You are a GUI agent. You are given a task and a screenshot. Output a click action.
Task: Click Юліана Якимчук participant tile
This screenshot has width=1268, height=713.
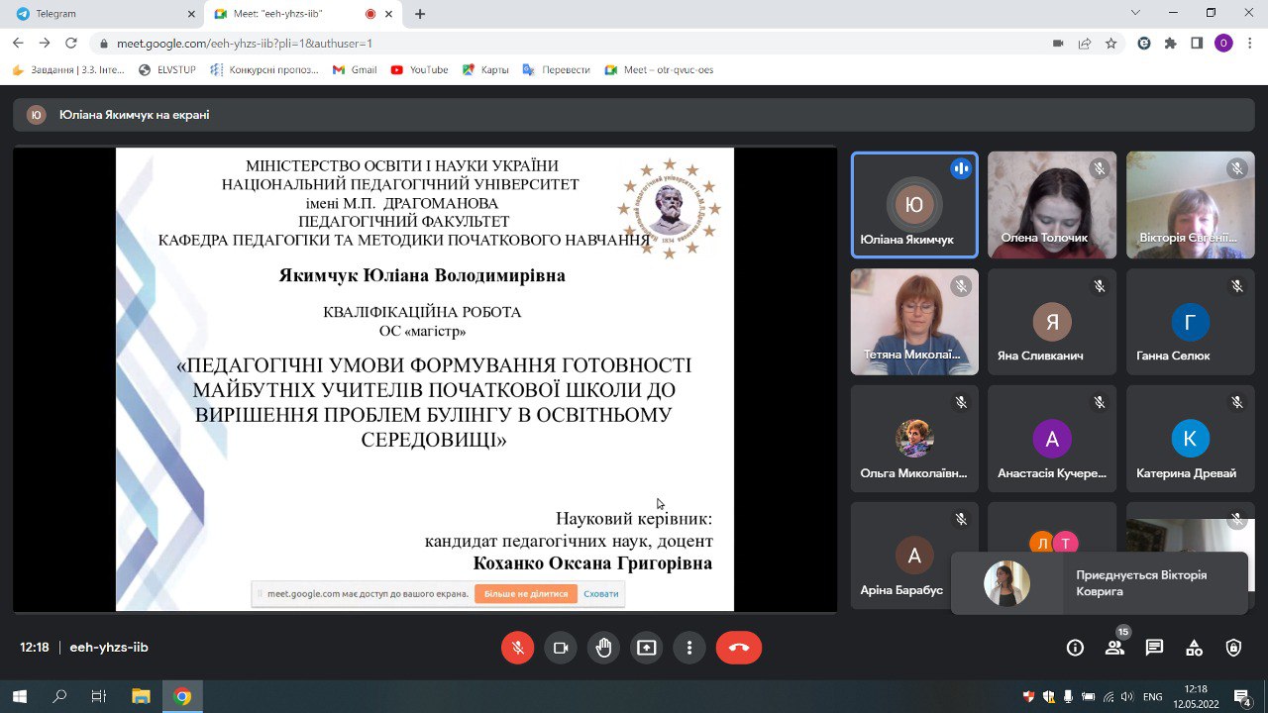(914, 205)
